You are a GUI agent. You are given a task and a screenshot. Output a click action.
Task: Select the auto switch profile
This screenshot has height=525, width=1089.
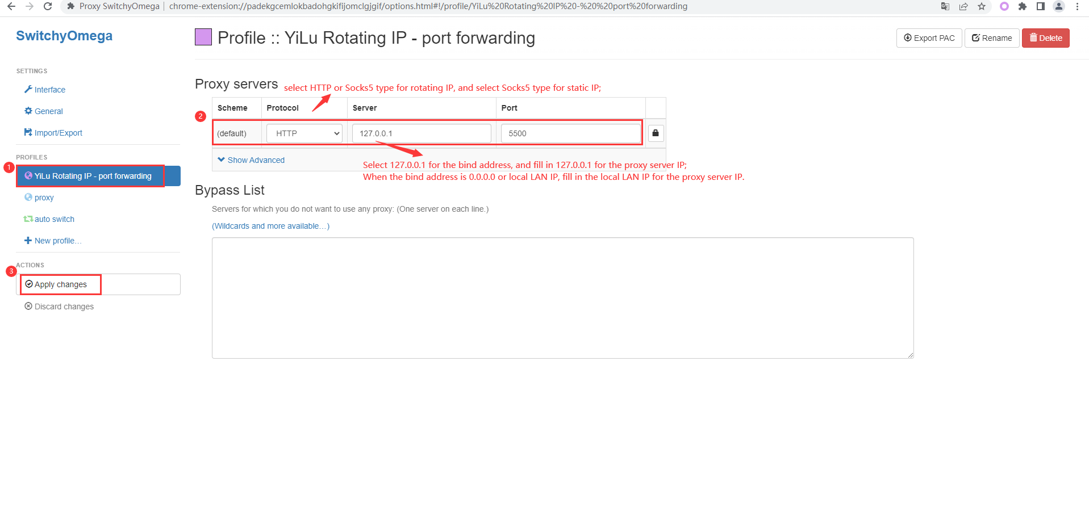click(x=49, y=219)
